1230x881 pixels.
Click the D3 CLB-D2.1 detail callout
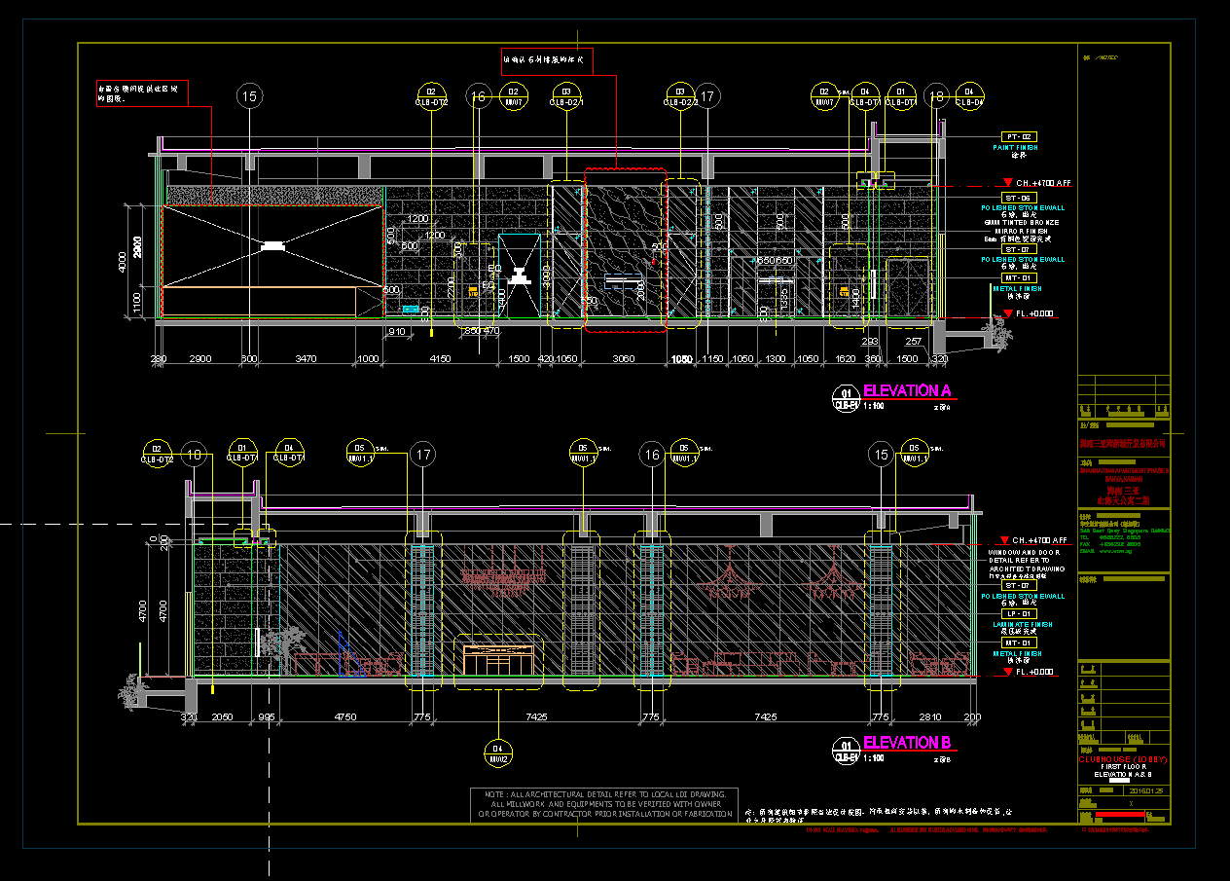tap(566, 95)
